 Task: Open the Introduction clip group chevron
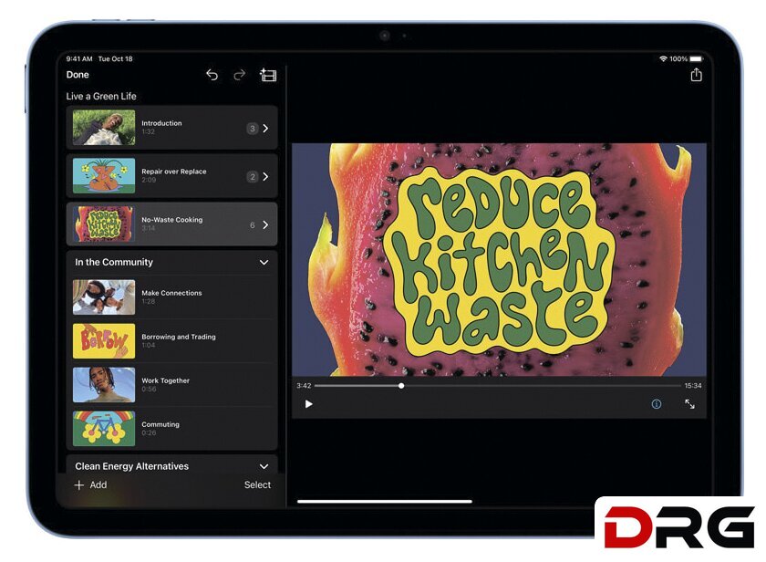265,129
